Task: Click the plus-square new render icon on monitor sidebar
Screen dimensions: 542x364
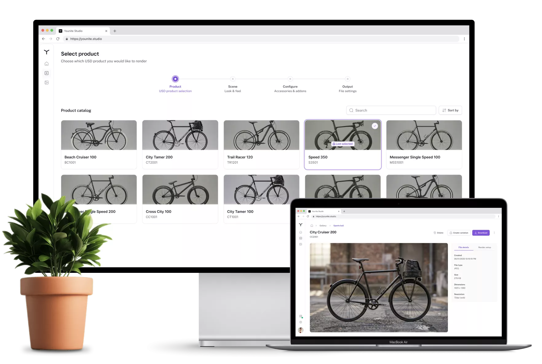Action: (46, 73)
